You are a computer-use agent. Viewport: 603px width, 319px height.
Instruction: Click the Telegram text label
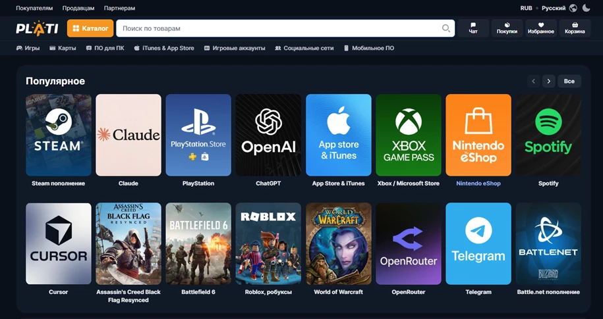pos(478,292)
